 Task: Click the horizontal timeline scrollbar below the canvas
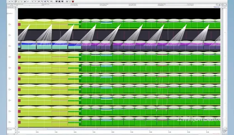[119, 129]
